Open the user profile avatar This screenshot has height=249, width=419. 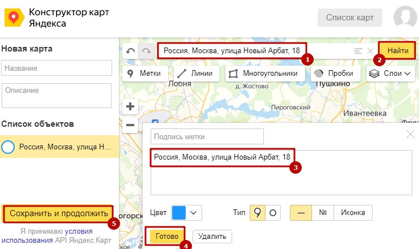coord(402,18)
